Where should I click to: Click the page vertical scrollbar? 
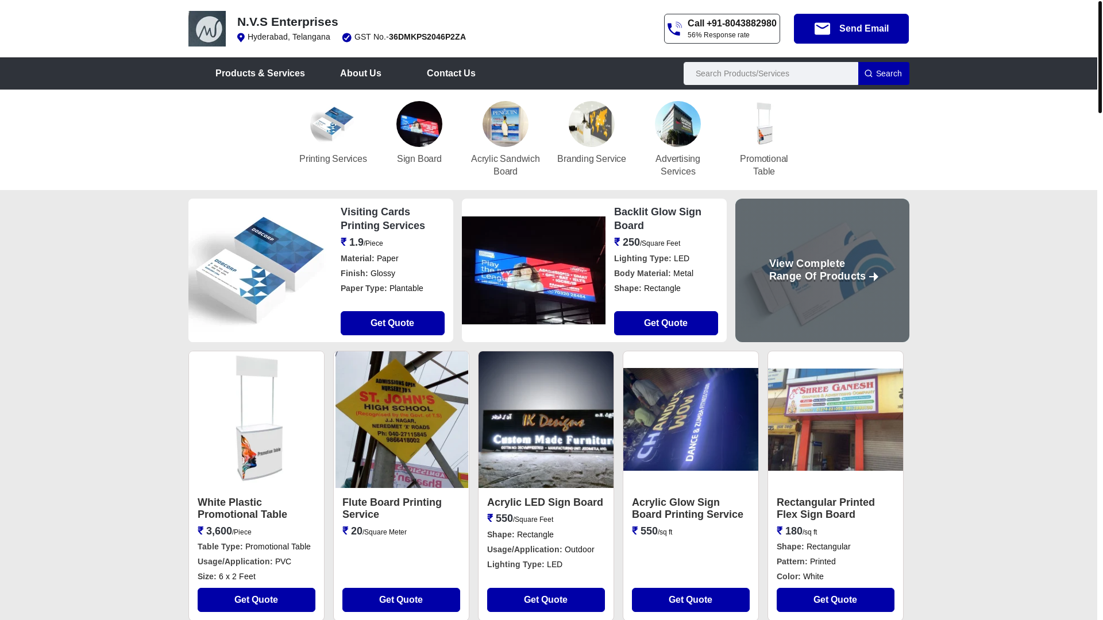click(x=1100, y=56)
